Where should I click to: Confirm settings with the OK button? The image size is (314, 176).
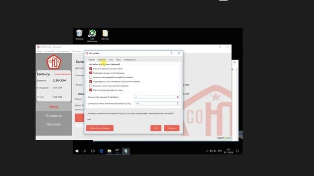[156, 128]
